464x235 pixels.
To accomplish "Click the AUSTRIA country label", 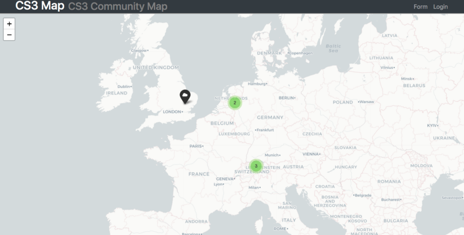I will 293,167.
